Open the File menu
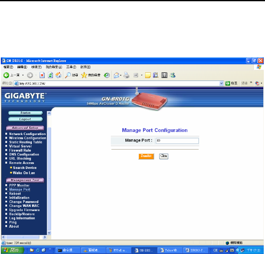This screenshot has height=254, width=265. pyautogui.click(x=8, y=67)
